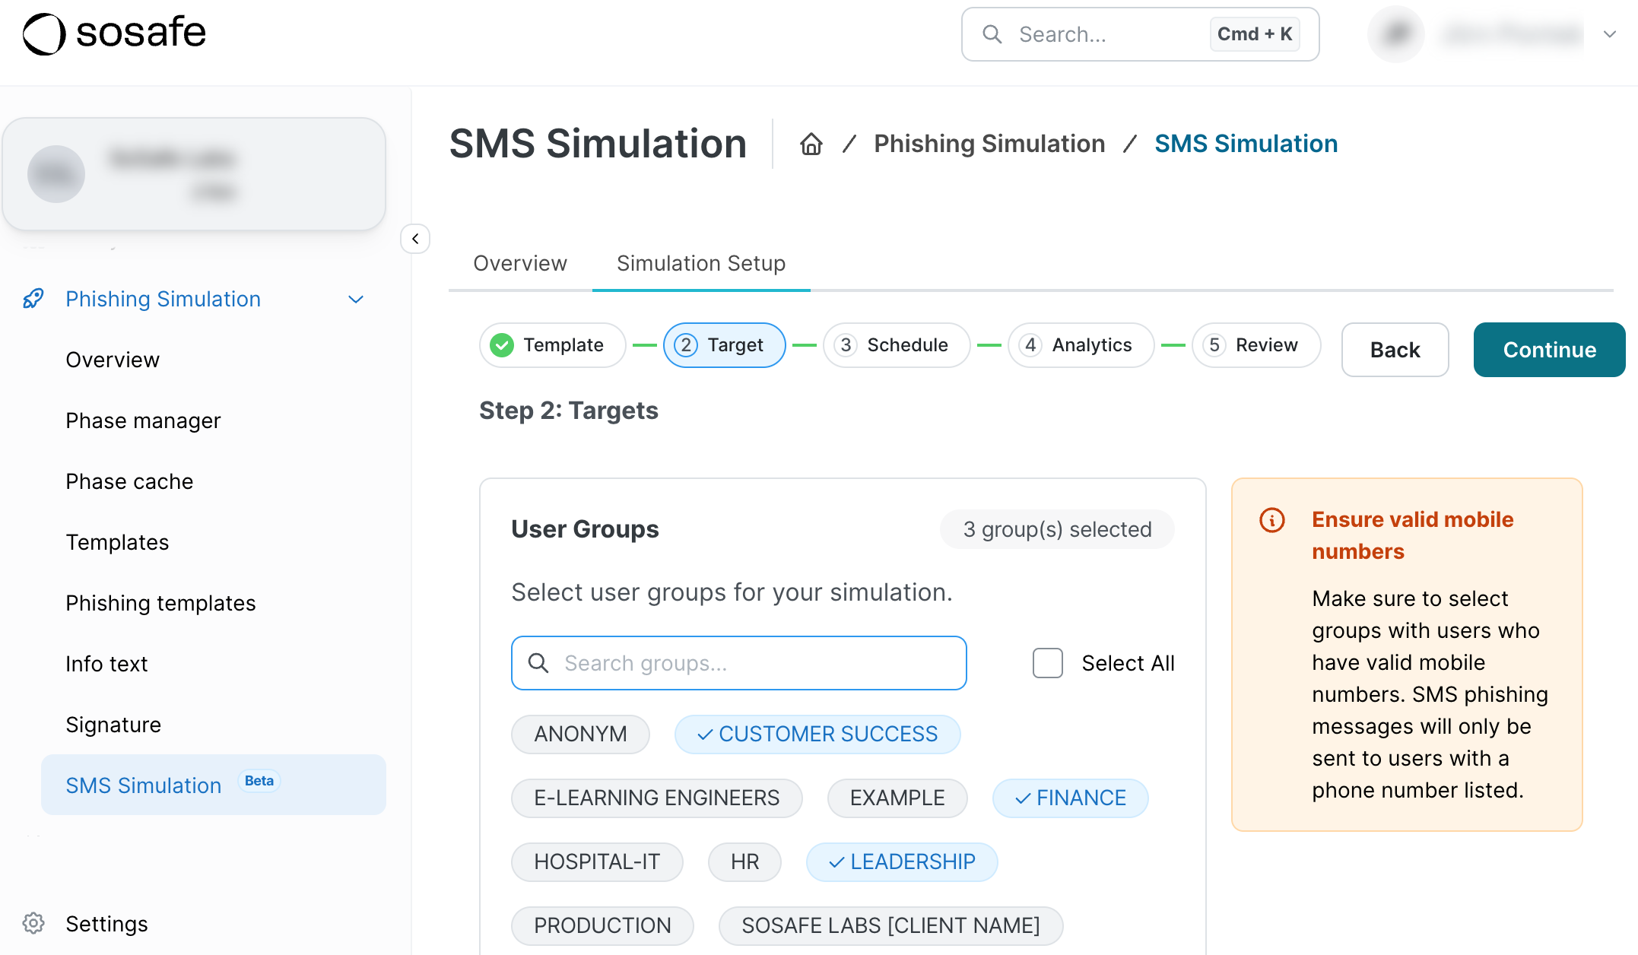Click the green checkmark on Template step
Viewport: 1638px width, 955px height.
pyautogui.click(x=502, y=345)
